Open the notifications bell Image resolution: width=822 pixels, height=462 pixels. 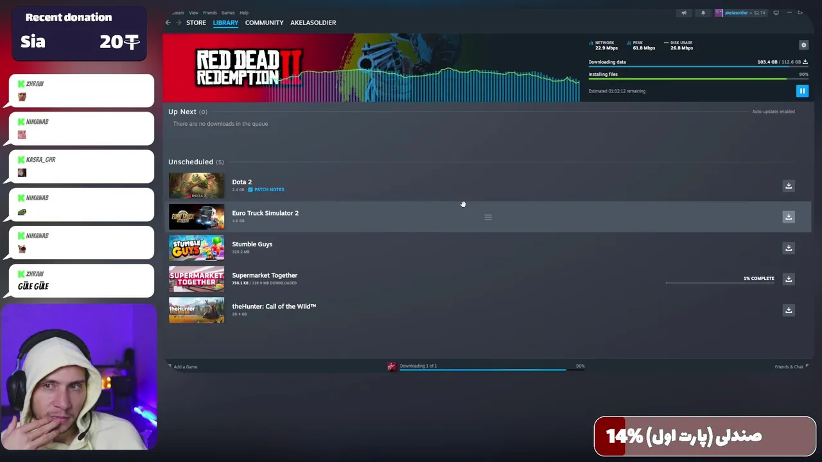[x=703, y=13]
